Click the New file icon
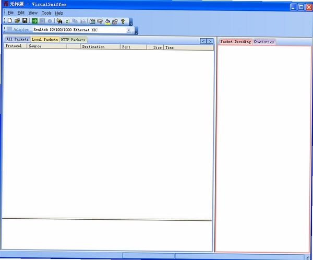This screenshot has height=260, width=313. point(9,20)
